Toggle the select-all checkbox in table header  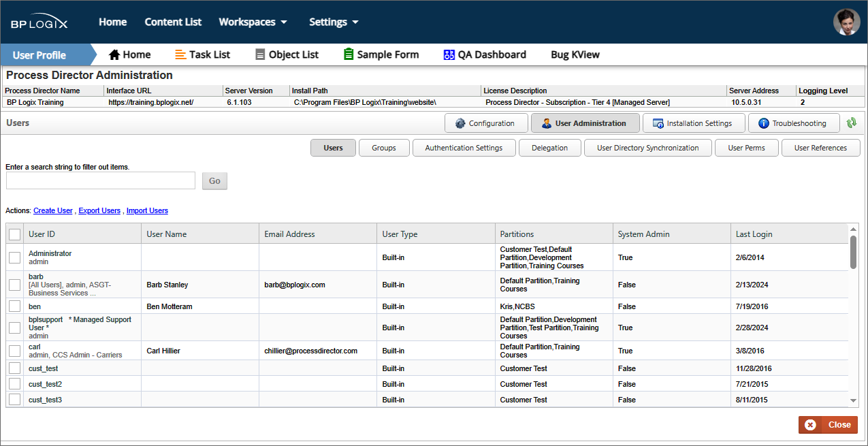click(x=15, y=234)
